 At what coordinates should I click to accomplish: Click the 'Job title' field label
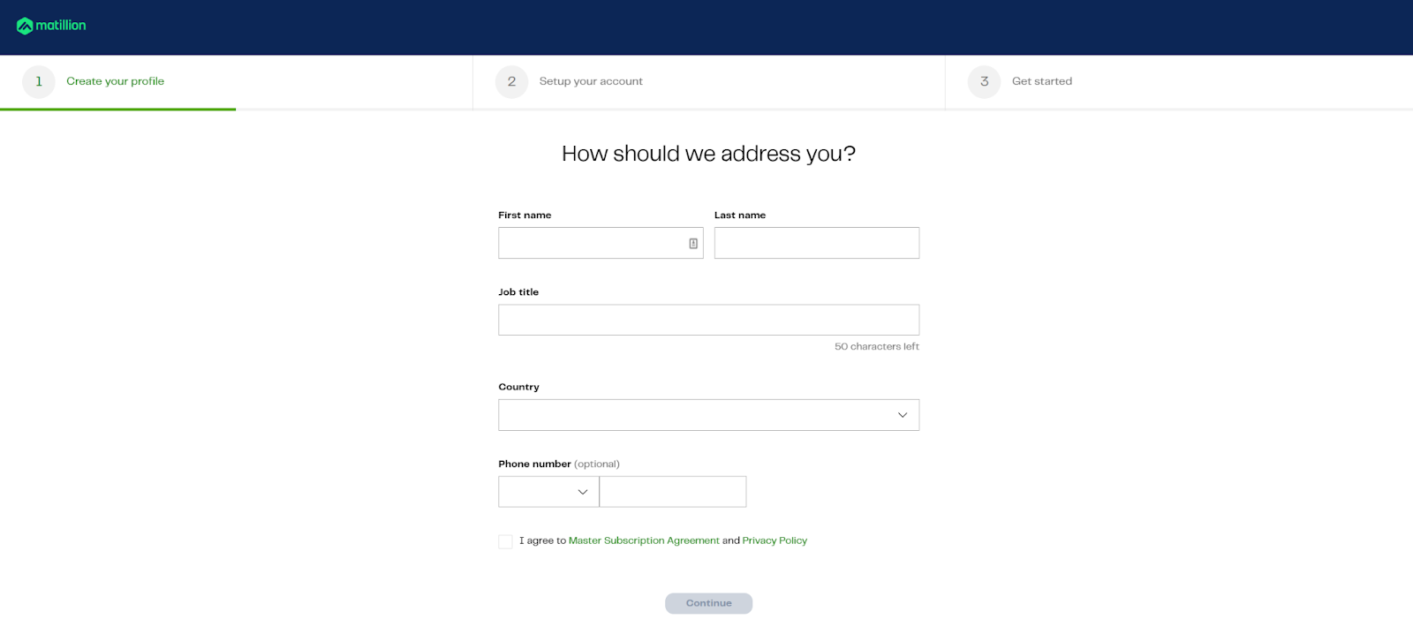tap(518, 292)
